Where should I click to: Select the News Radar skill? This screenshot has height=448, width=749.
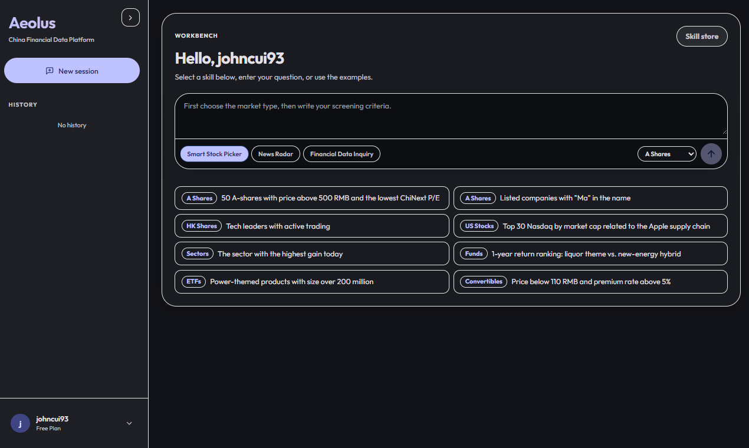click(275, 154)
